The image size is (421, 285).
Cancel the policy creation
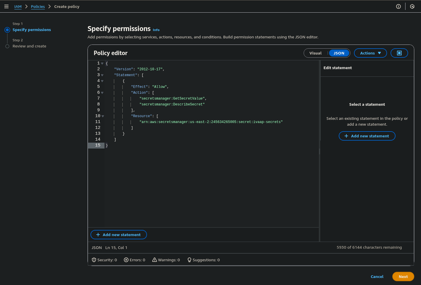click(377, 277)
